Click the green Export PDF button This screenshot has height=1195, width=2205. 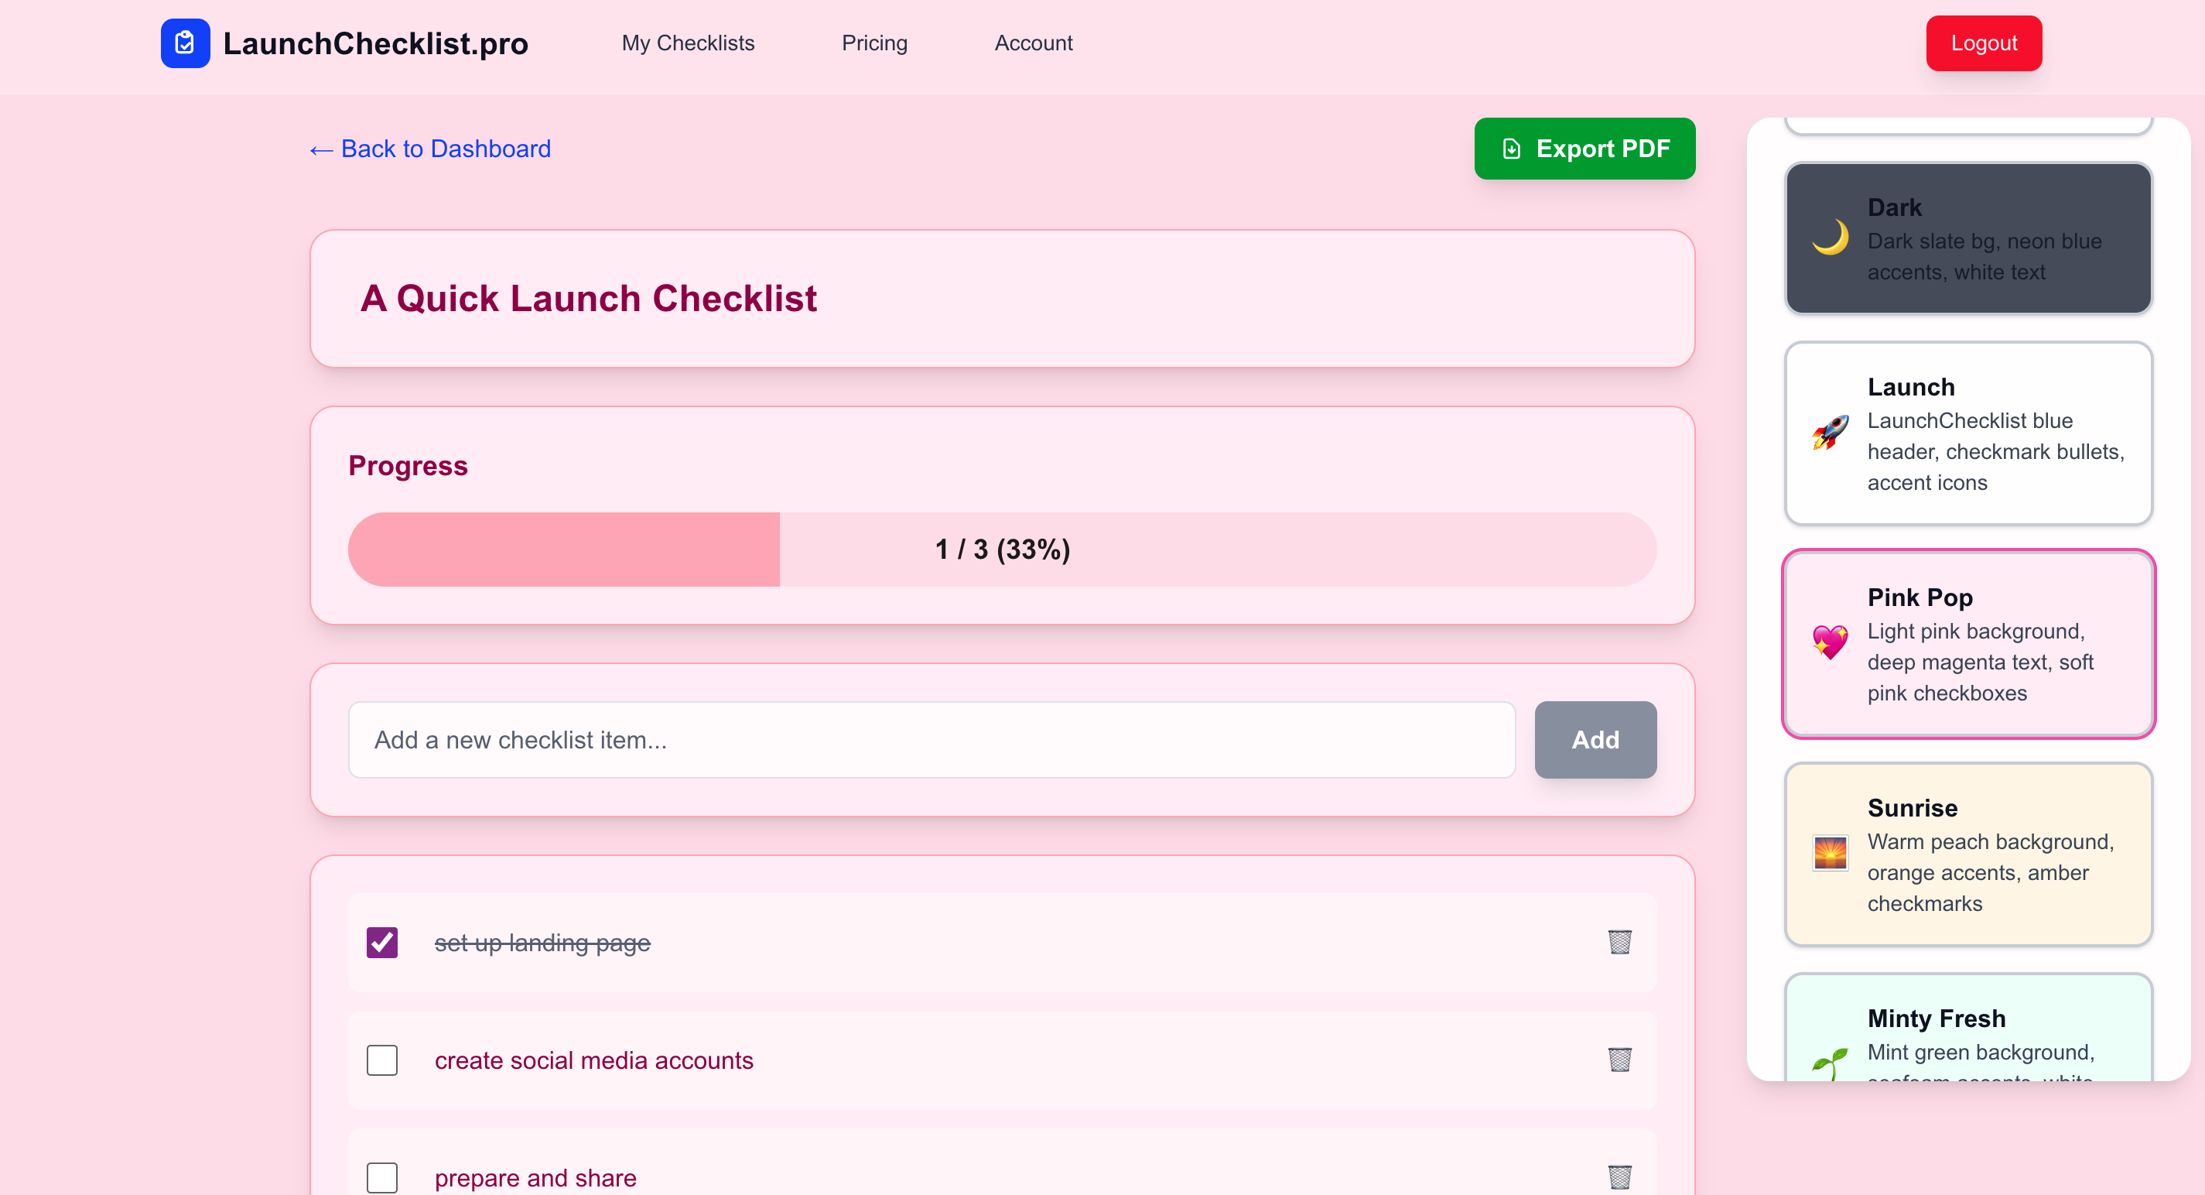[x=1585, y=149]
